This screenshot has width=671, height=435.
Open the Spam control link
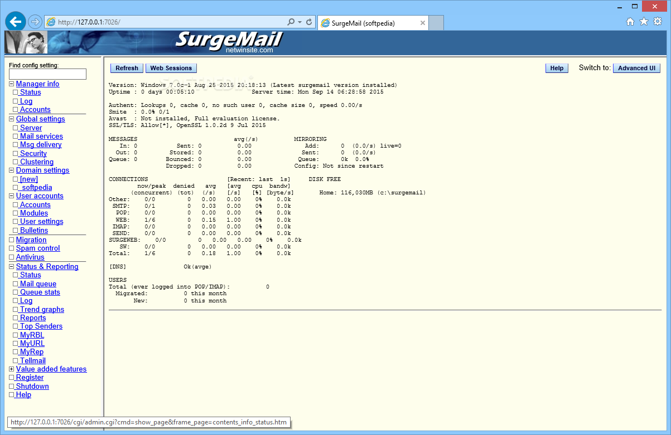pyautogui.click(x=38, y=248)
